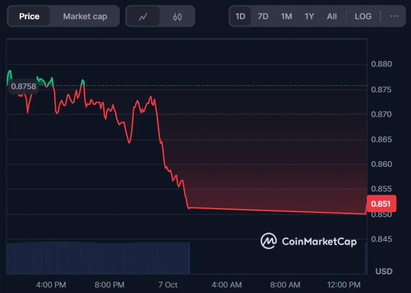Set chart range to 1M
The width and height of the screenshot is (411, 293).
pos(286,16)
